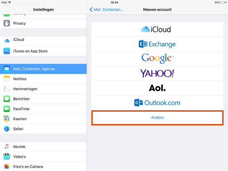Open Kaarten settings
228x171 pixels.
pyautogui.click(x=43, y=119)
